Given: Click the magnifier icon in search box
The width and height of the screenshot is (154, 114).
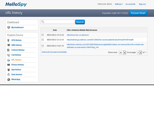Looking at the screenshot, I should pos(43,22).
